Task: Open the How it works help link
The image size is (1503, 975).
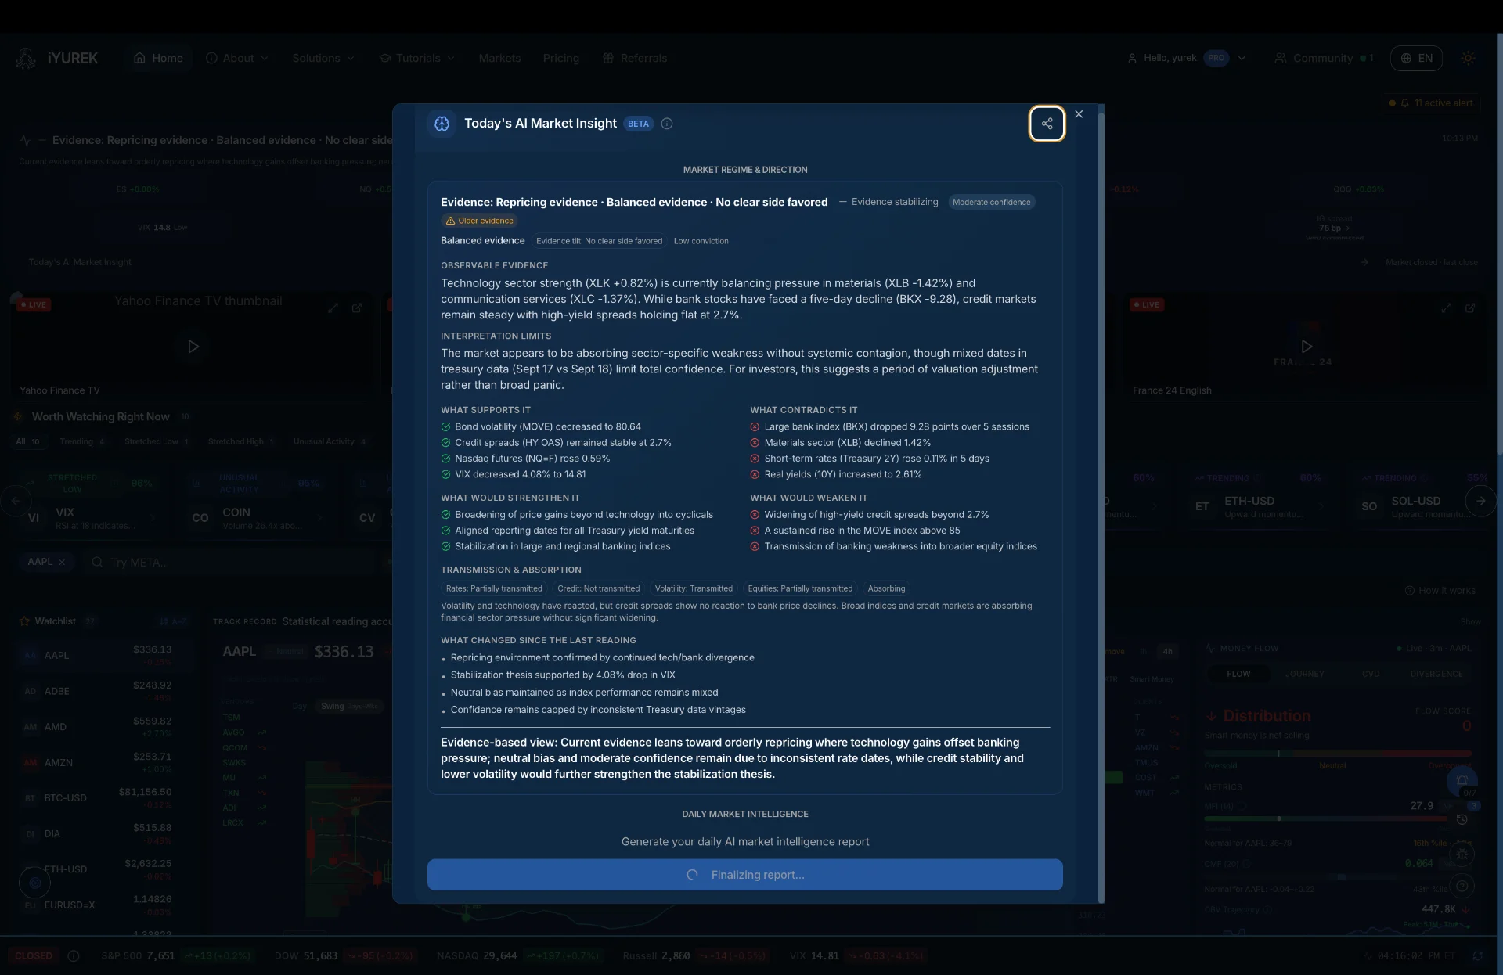Action: tap(1440, 591)
